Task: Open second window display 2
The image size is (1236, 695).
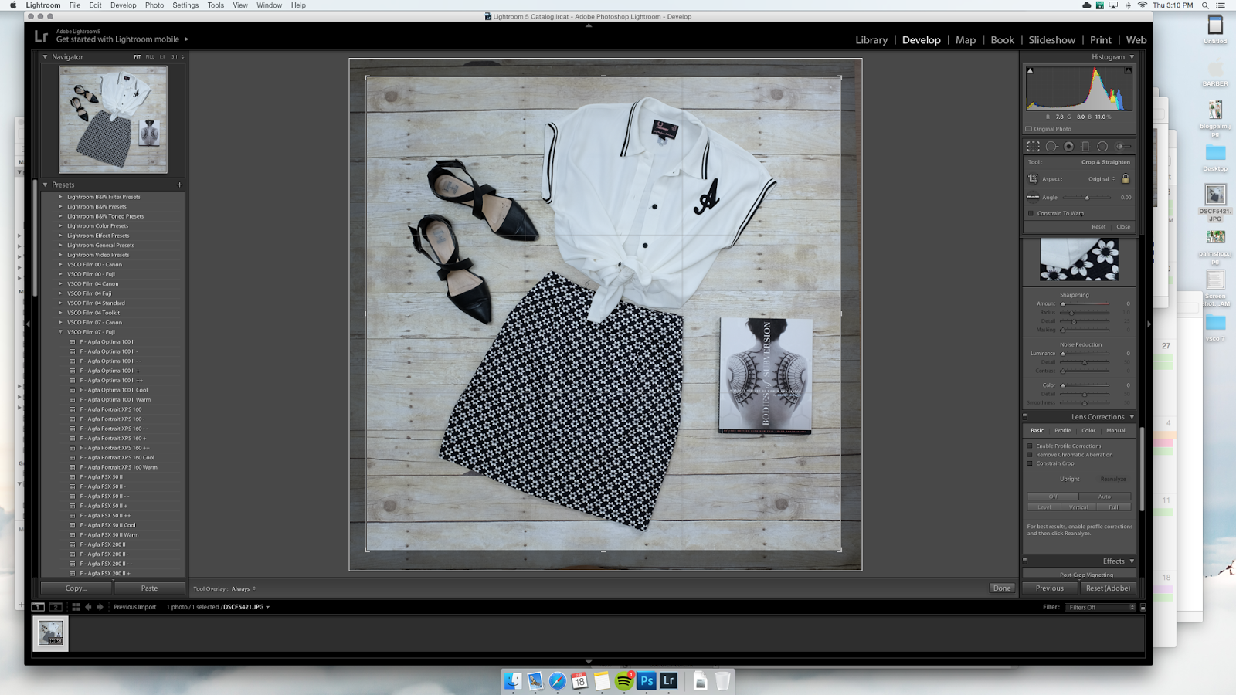Action: click(x=56, y=607)
